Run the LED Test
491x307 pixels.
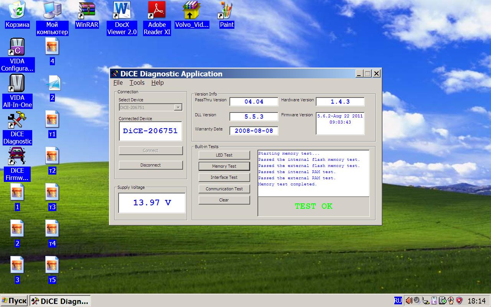coord(224,155)
